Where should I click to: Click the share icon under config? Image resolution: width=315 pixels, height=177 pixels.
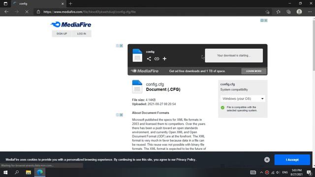click(x=149, y=59)
